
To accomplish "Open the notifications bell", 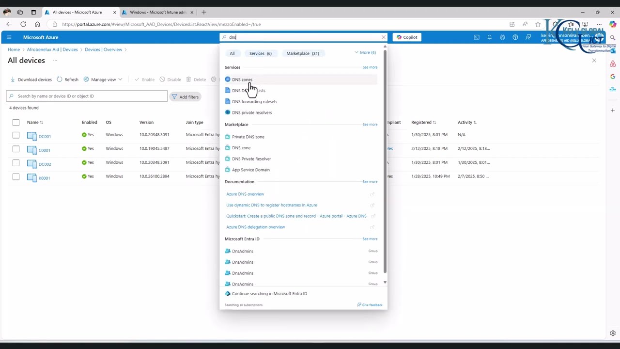I will click(x=489, y=37).
